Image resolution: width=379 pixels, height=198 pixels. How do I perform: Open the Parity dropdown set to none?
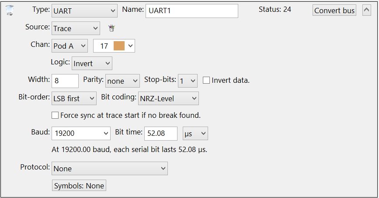coord(122,81)
